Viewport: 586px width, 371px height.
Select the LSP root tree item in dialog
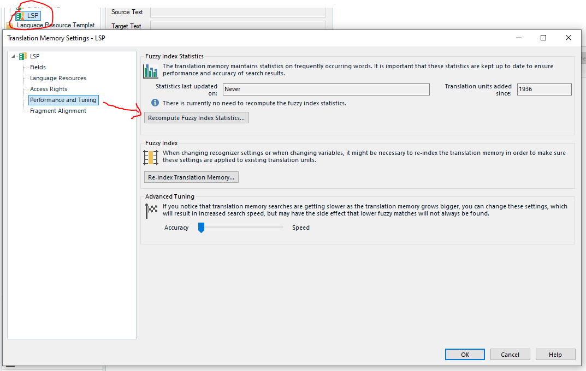click(35, 56)
